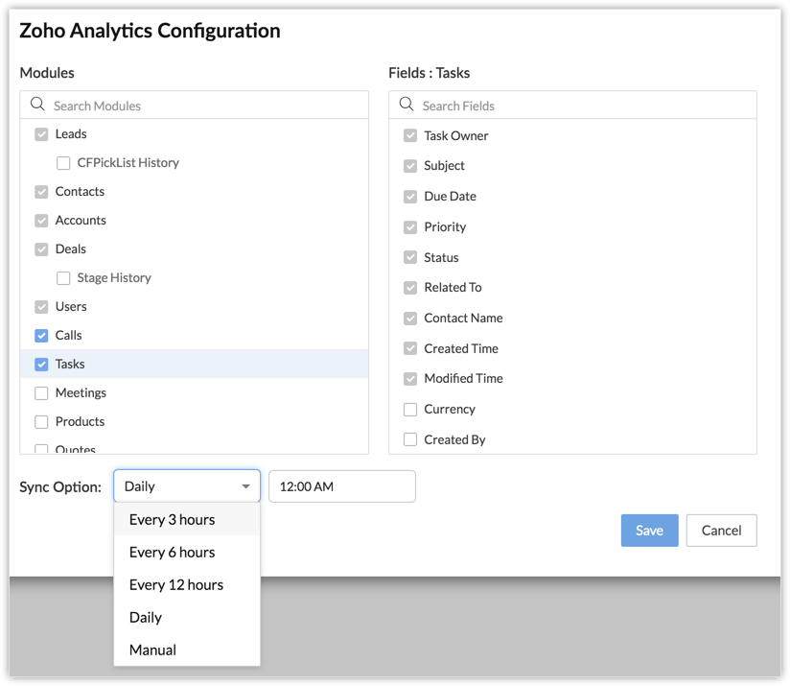Cancel the configuration dialog
790x686 pixels.
(x=721, y=531)
